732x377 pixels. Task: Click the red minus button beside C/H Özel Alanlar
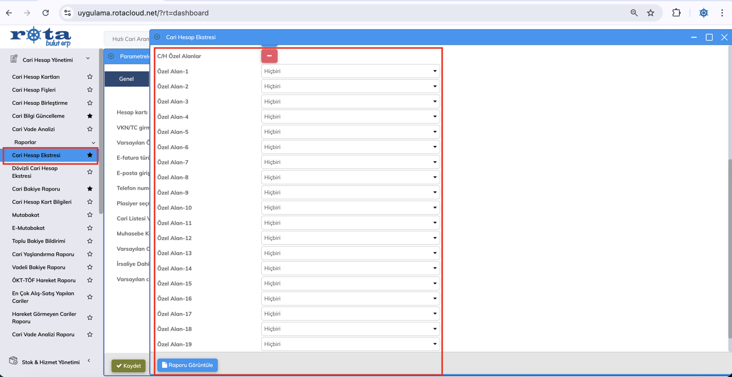point(269,56)
